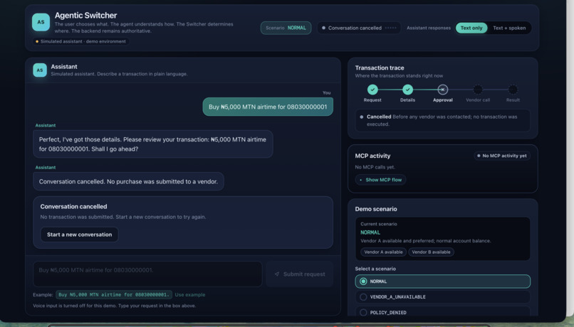
Task: Click the Current scenario NORMAL label
Action: click(370, 232)
